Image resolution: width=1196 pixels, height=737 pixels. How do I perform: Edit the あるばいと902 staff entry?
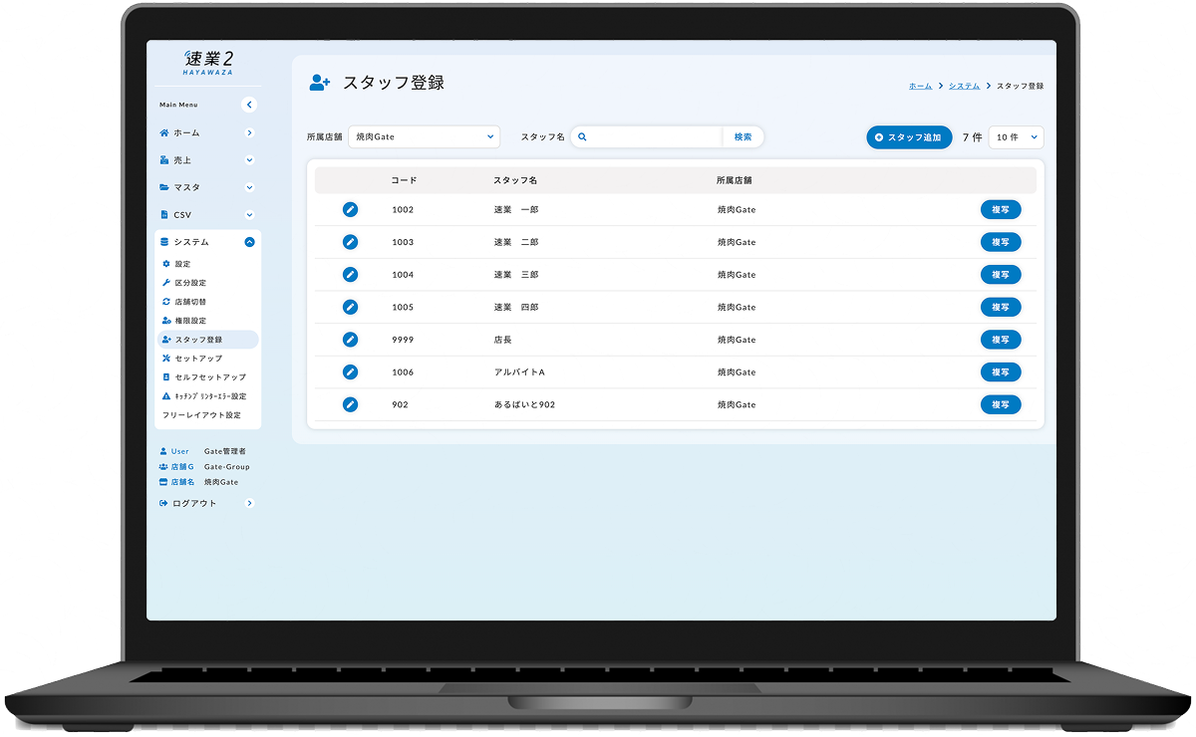[x=350, y=404]
